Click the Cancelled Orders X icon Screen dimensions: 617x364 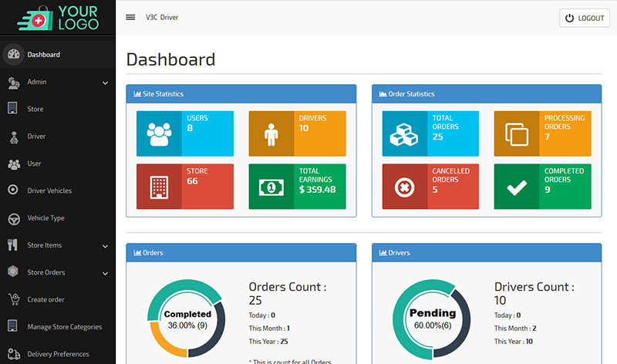(404, 187)
